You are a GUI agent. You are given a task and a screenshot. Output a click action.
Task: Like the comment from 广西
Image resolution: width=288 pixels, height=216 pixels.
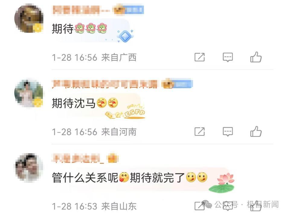[256, 57]
